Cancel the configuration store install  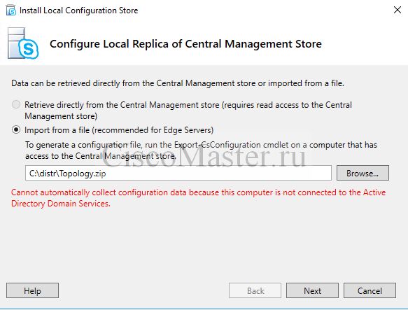point(370,290)
